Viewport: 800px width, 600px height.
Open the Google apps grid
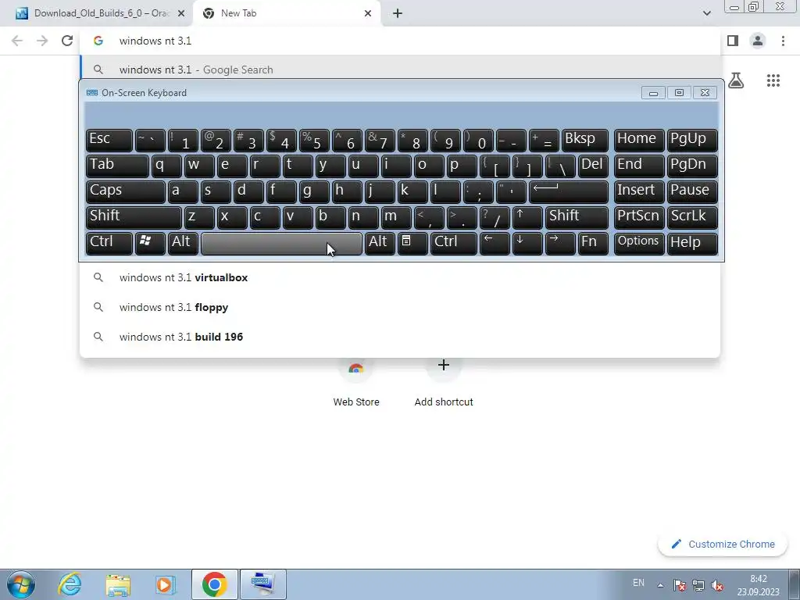click(773, 80)
